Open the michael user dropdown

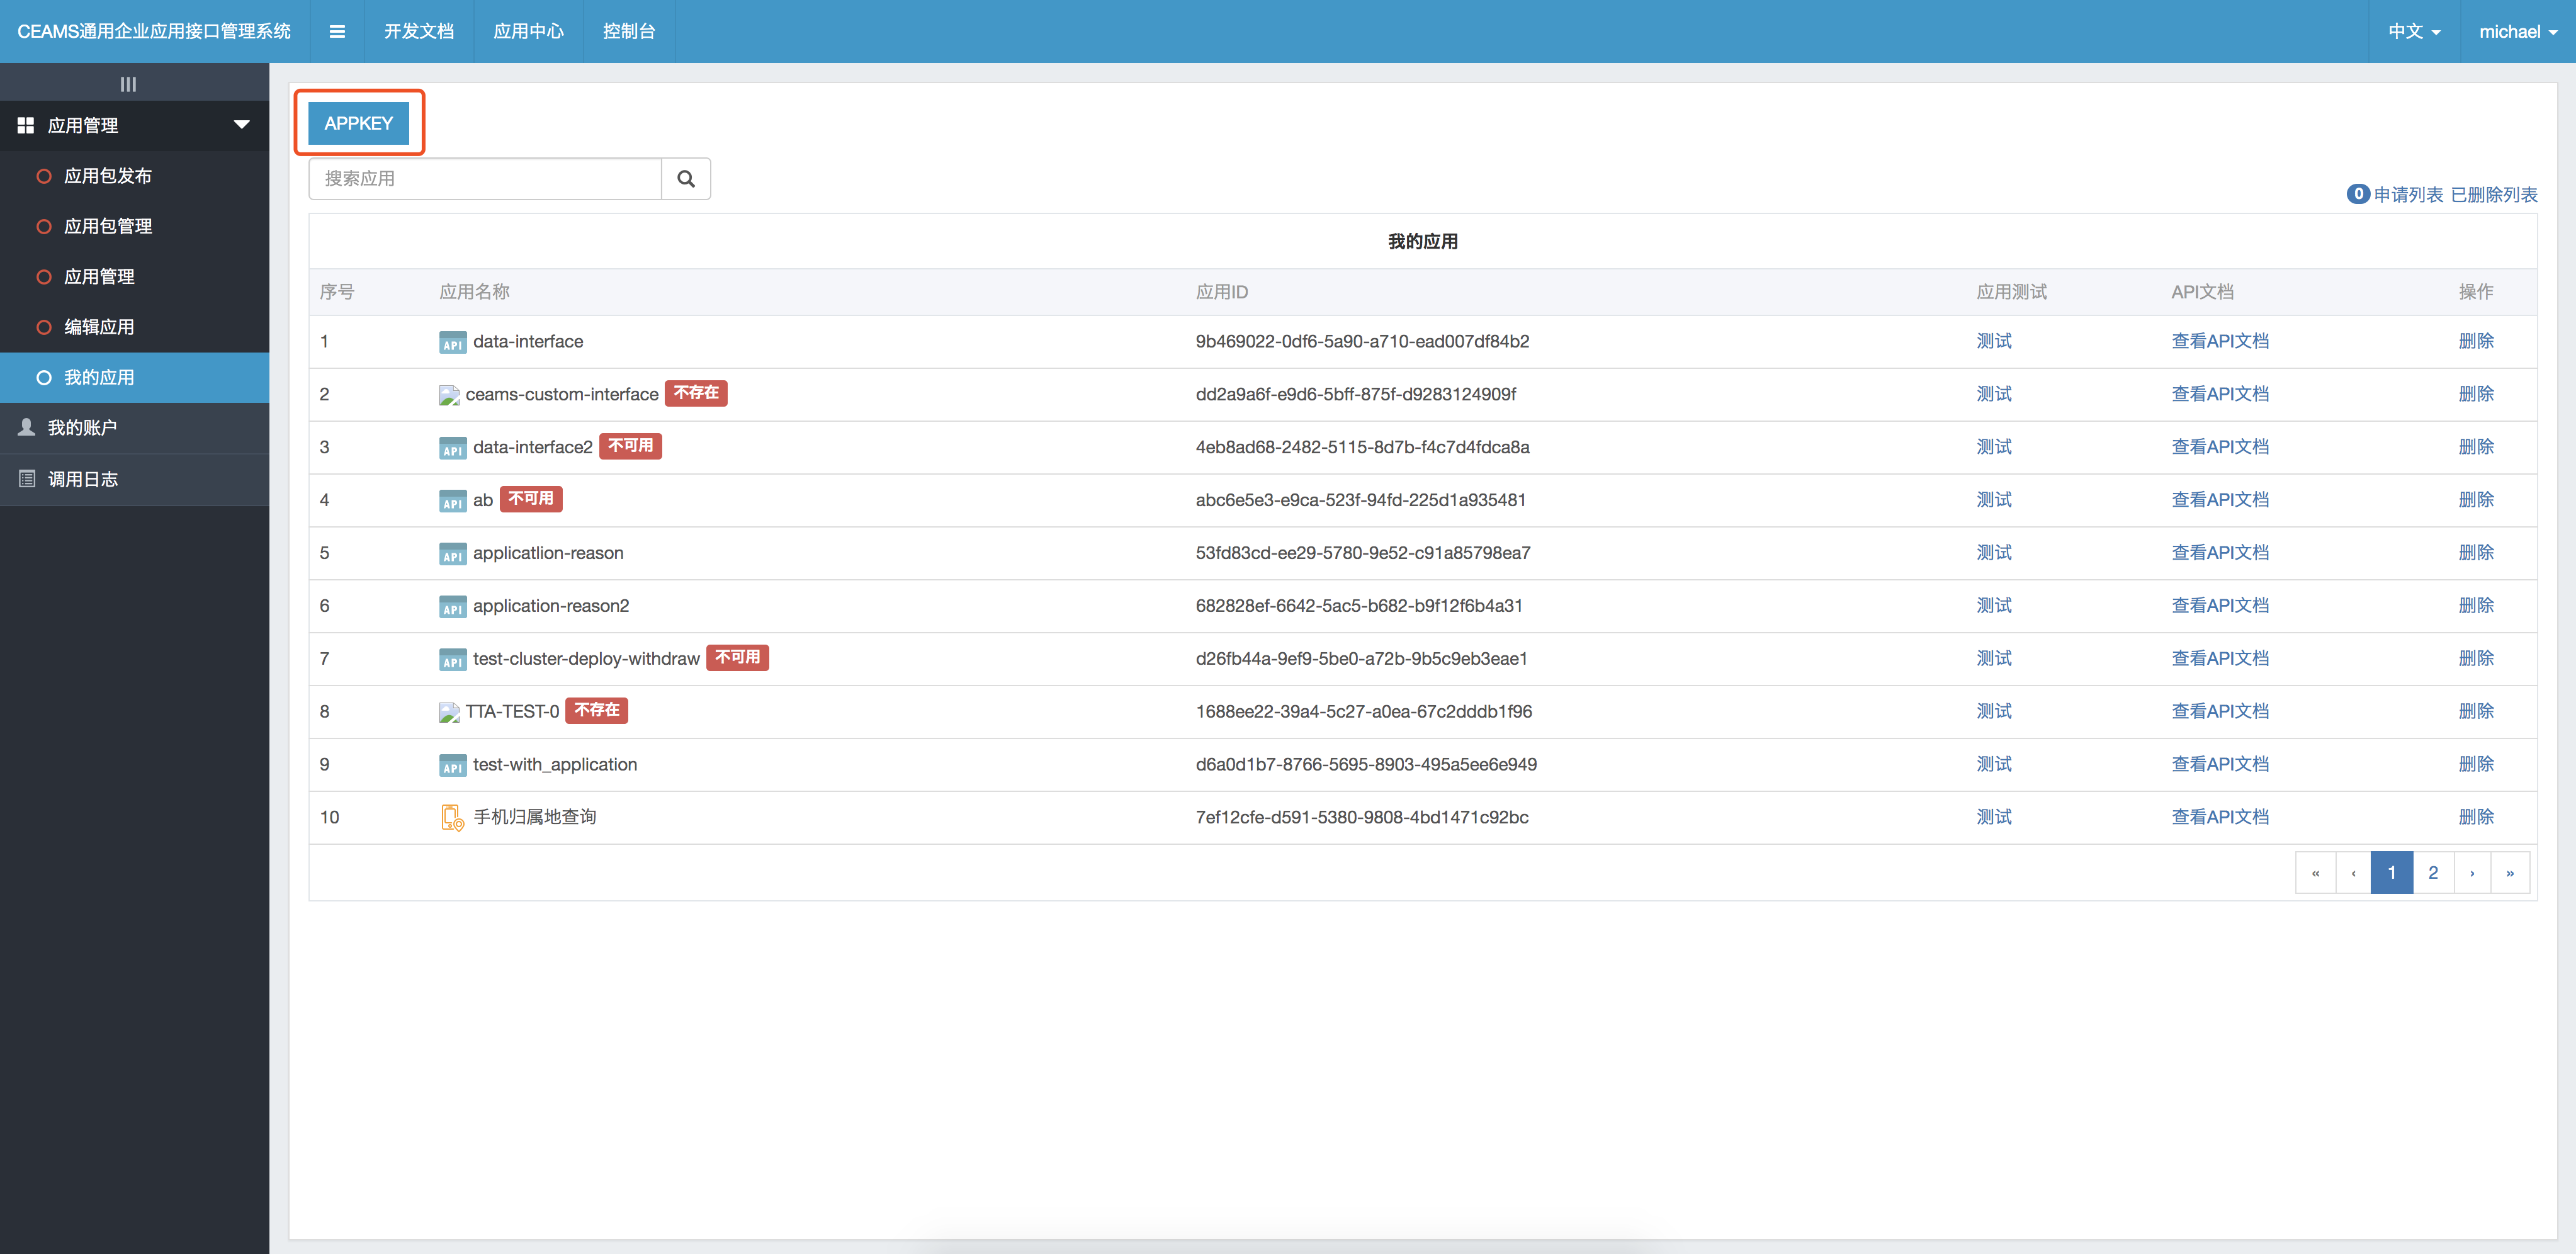pyautogui.click(x=2518, y=31)
